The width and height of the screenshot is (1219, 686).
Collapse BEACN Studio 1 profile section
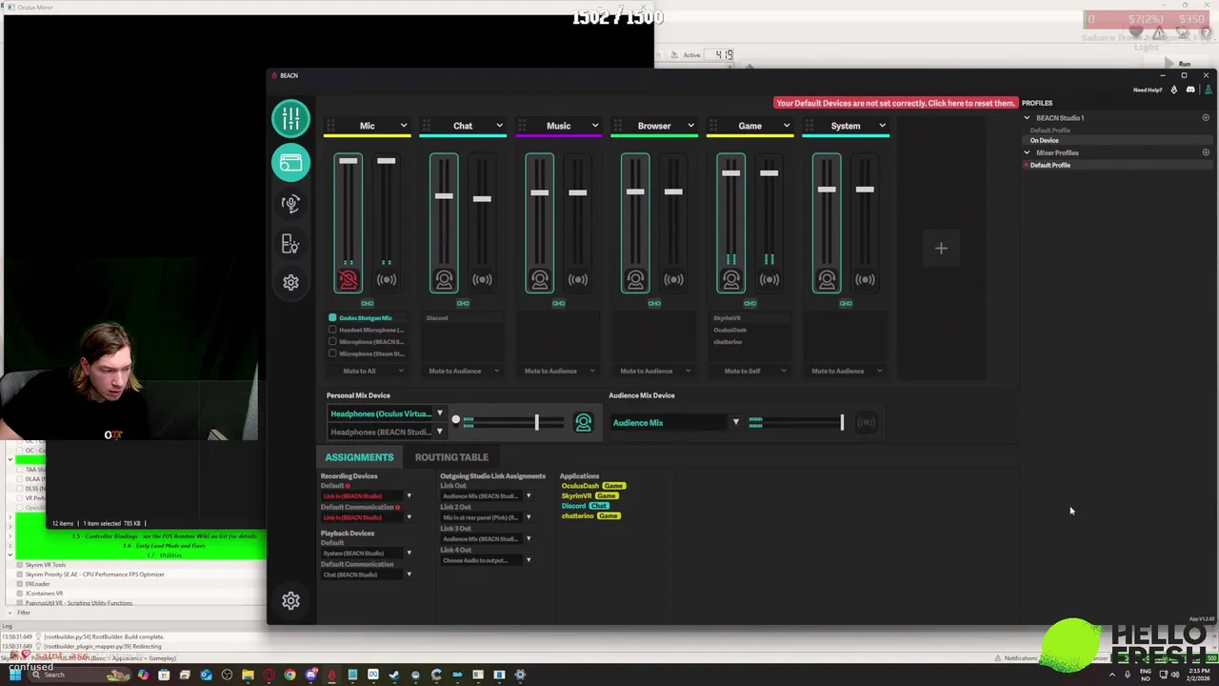coord(1027,118)
